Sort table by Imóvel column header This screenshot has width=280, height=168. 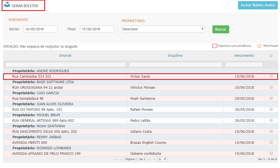65,56
